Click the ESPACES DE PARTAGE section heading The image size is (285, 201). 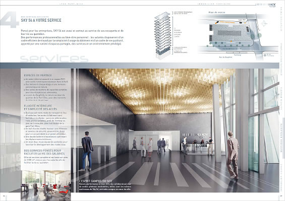(x=38, y=75)
